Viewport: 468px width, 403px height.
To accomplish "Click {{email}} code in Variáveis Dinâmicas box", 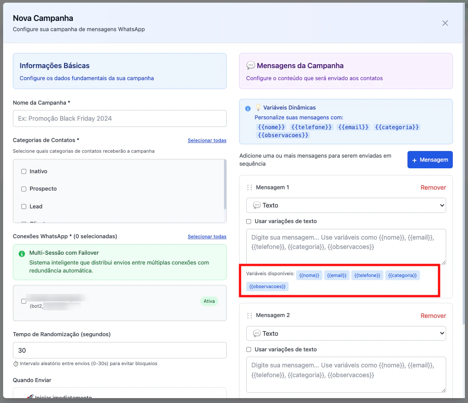I will click(x=354, y=127).
